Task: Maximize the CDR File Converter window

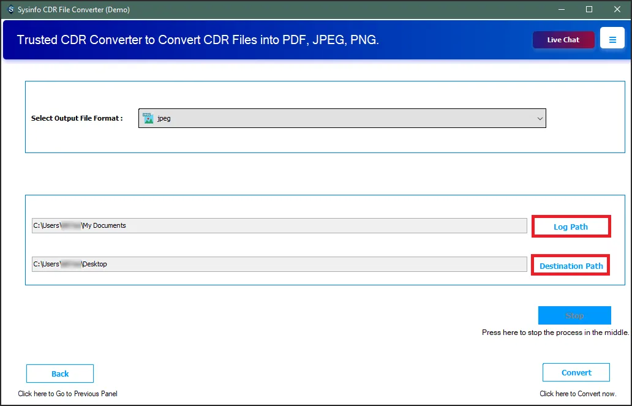Action: 589,9
